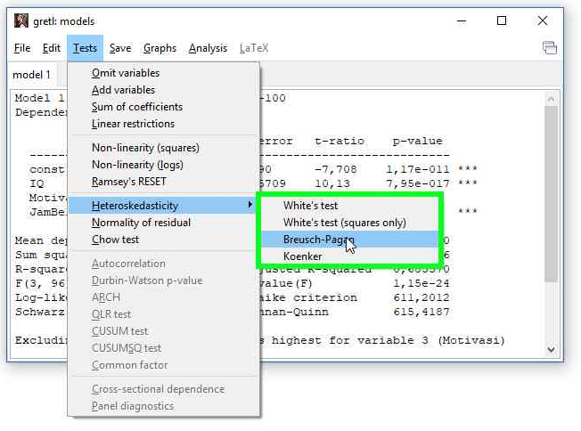The width and height of the screenshot is (581, 431).
Task: Click the scroll down arrow of output pane
Action: [551, 350]
